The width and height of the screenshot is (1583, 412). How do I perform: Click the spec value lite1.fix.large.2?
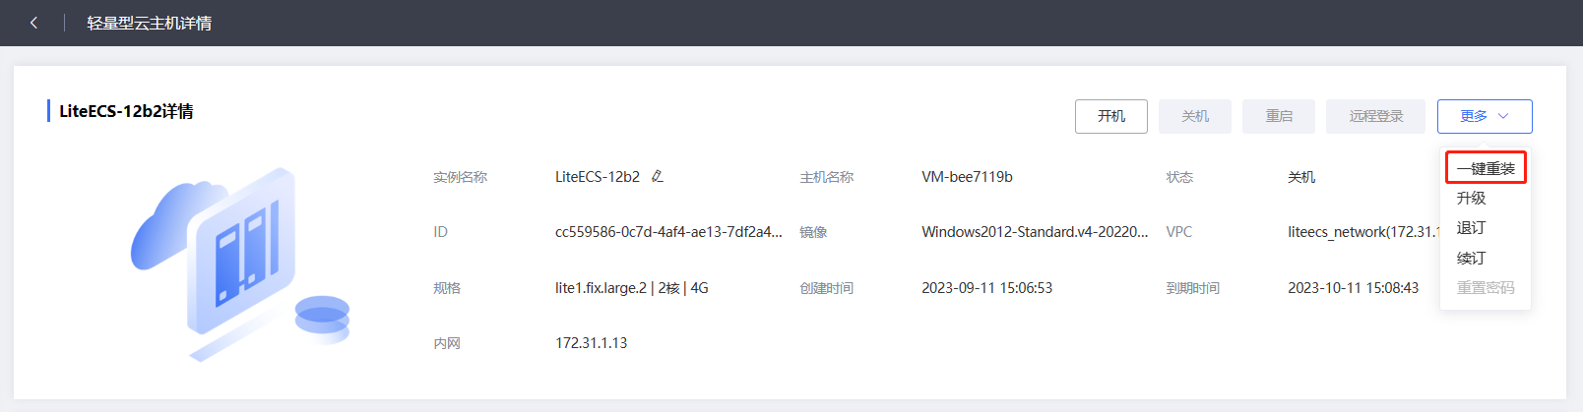click(x=601, y=288)
